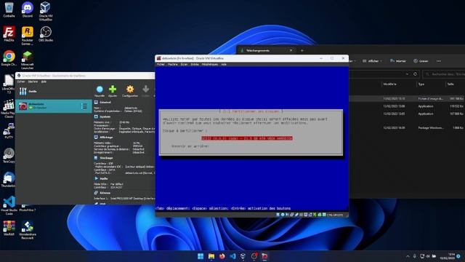The image size is (465, 262).
Task: Open the Discord desktop shortcut
Action: point(28,9)
